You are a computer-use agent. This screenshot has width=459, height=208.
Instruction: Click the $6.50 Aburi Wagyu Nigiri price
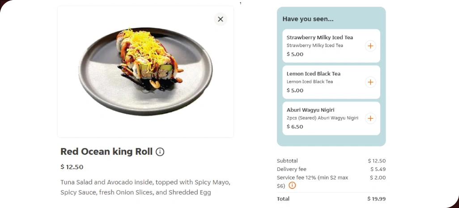[x=295, y=127]
